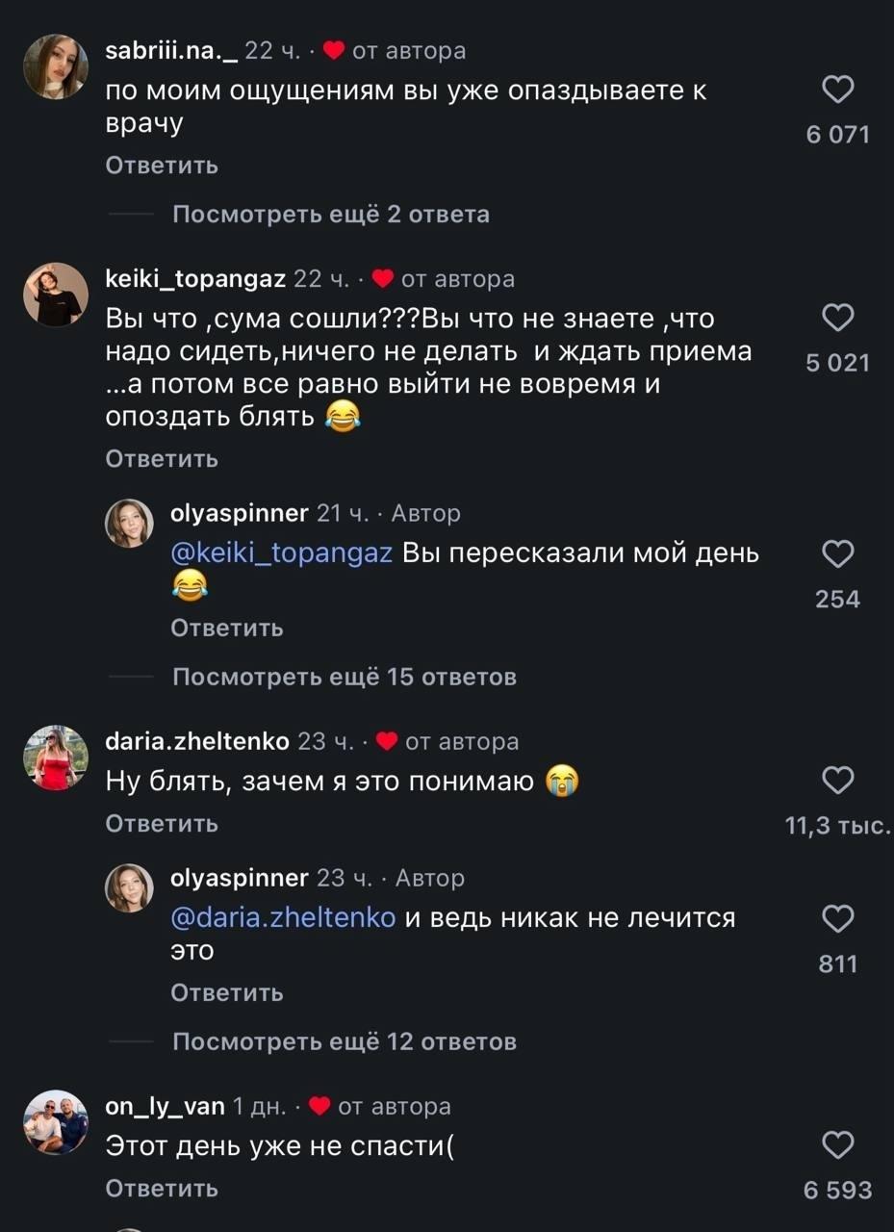
Task: Show 15 more replies under keiki_topangaz comment
Action: pyautogui.click(x=344, y=678)
